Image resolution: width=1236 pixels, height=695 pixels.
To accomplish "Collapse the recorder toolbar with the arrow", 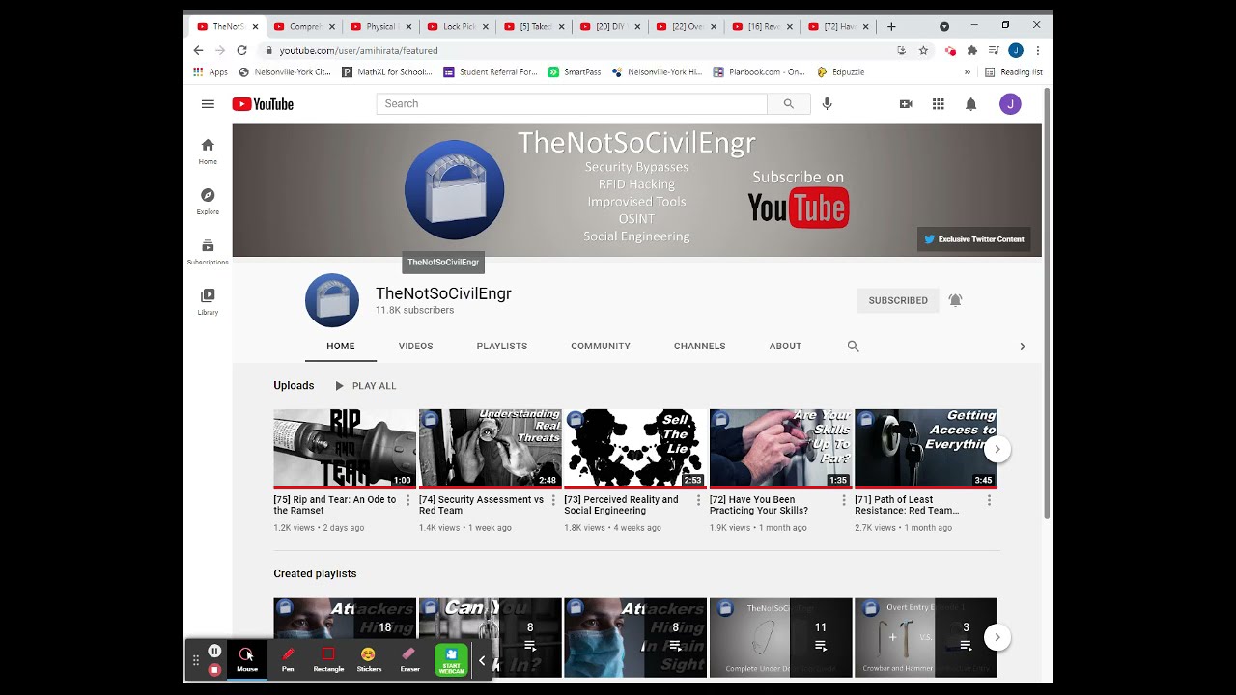I will tap(482, 660).
